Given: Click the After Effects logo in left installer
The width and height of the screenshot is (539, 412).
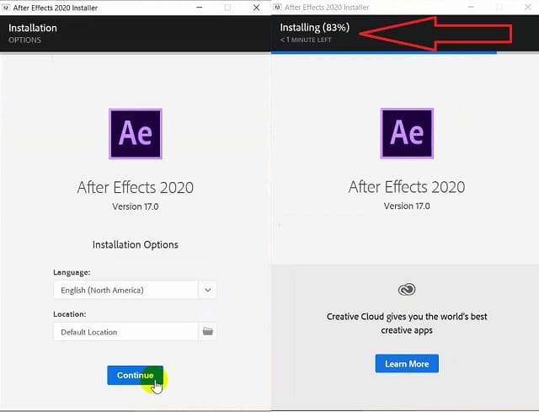Looking at the screenshot, I should coord(136,134).
